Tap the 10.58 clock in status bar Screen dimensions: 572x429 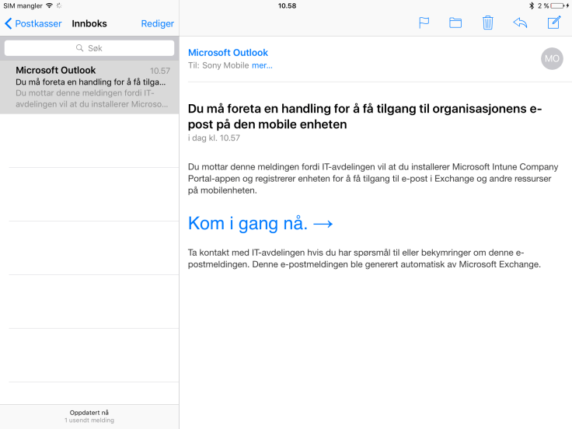pyautogui.click(x=286, y=5)
